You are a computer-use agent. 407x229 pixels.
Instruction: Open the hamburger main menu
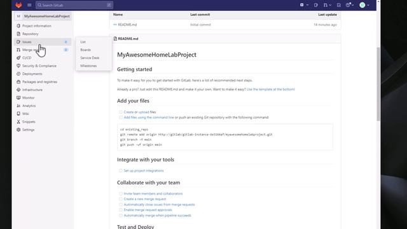click(x=29, y=5)
